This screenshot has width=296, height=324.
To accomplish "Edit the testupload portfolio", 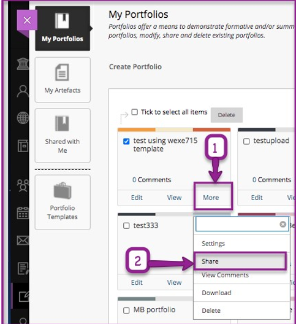I will [257, 198].
